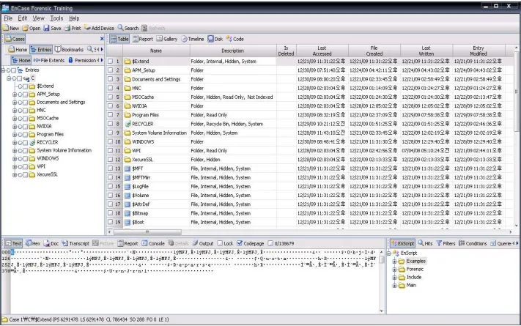This screenshot has width=521, height=326.
Task: Open the Tools menu
Action: pos(56,18)
